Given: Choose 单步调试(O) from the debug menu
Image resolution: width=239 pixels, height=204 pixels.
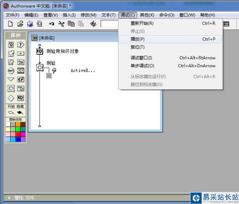Looking at the screenshot, I should point(170,66).
